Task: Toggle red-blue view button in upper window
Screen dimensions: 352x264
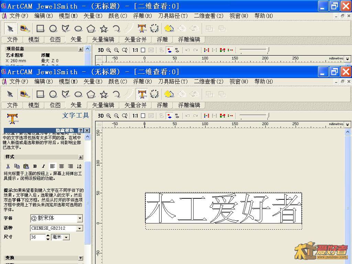Action: [169, 50]
